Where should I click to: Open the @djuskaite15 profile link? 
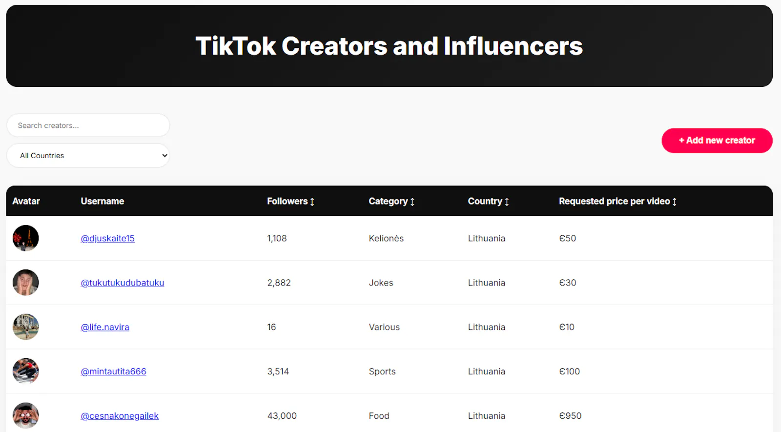tap(107, 238)
